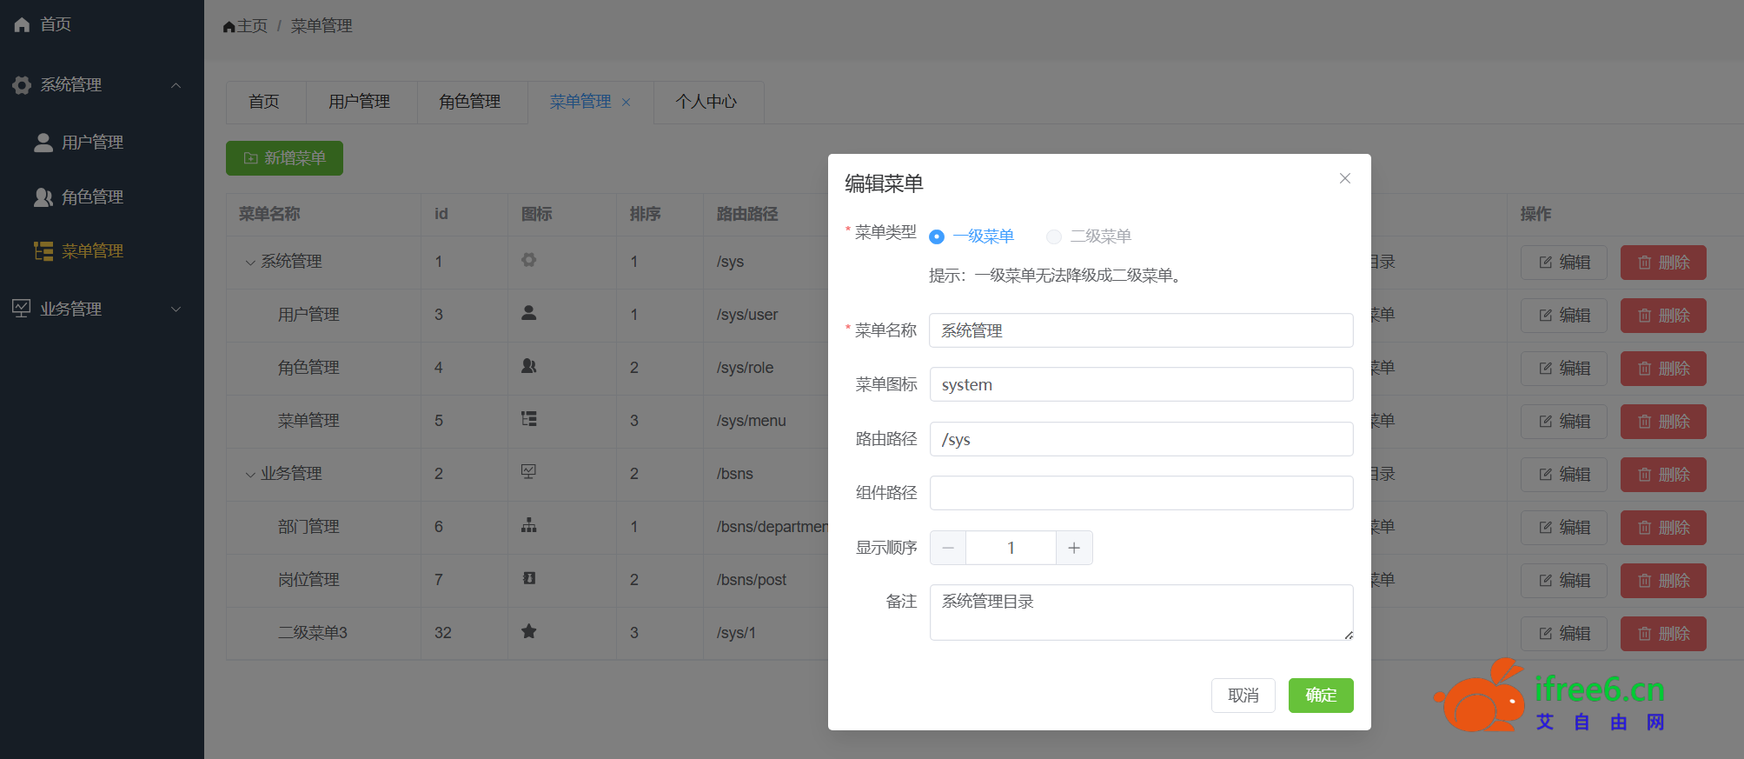Click the green 确定 button
Viewport: 1744px width, 759px height.
click(1321, 696)
